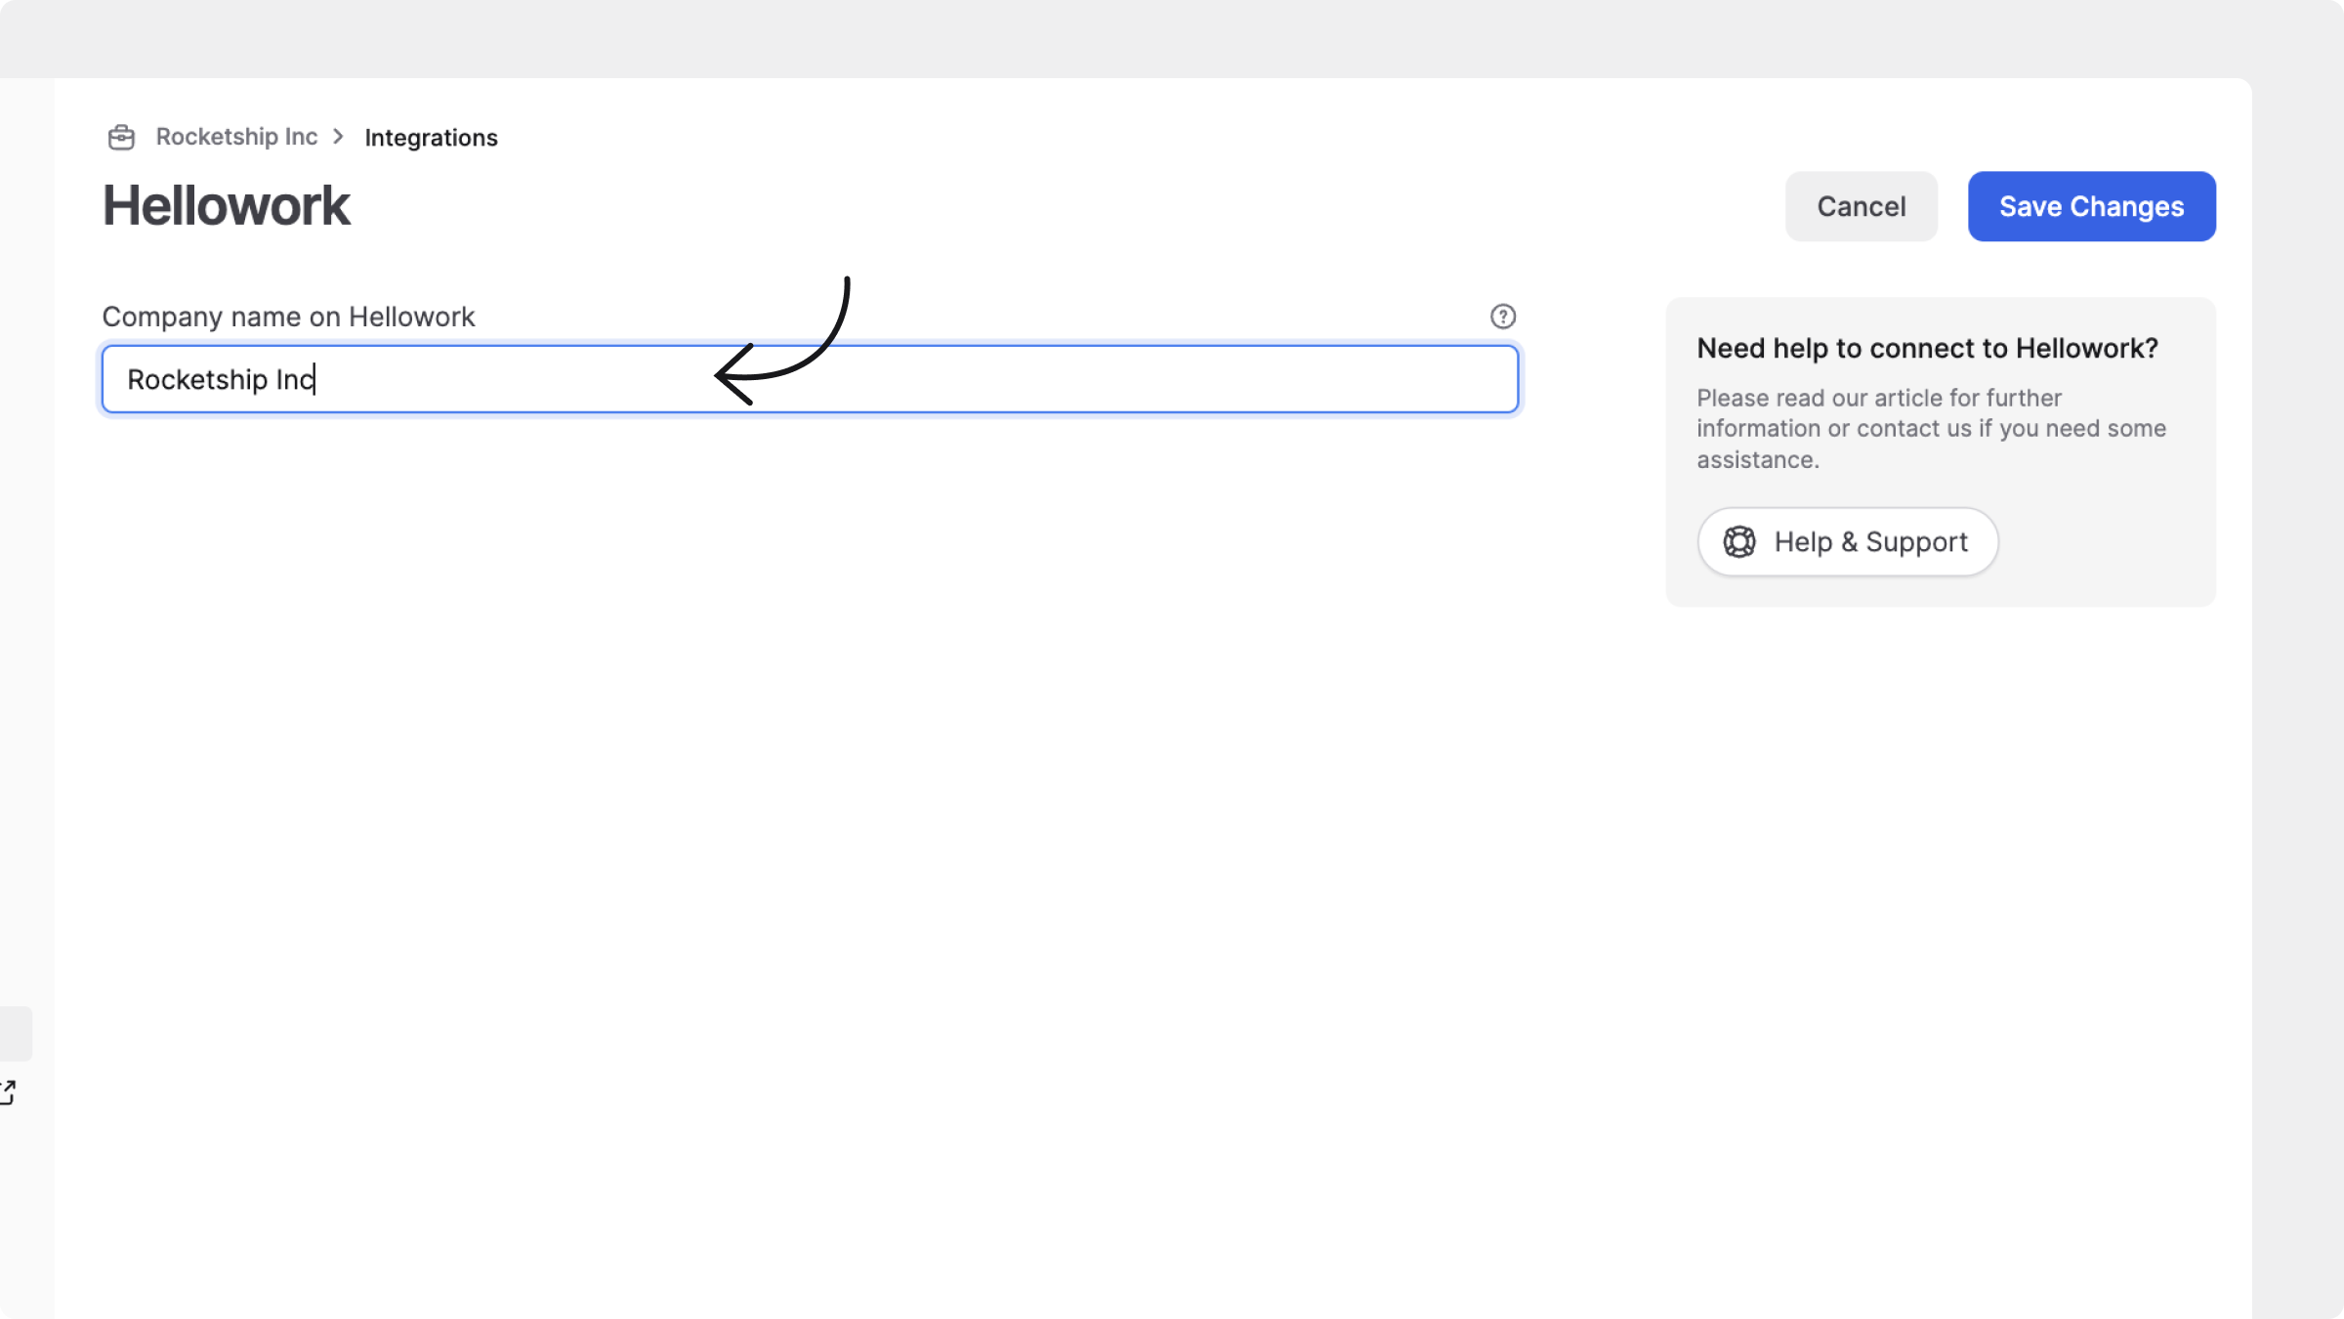Screen dimensions: 2344x1319
Task: Click the lifebuoy icon in Help & Support
Action: pos(1738,542)
